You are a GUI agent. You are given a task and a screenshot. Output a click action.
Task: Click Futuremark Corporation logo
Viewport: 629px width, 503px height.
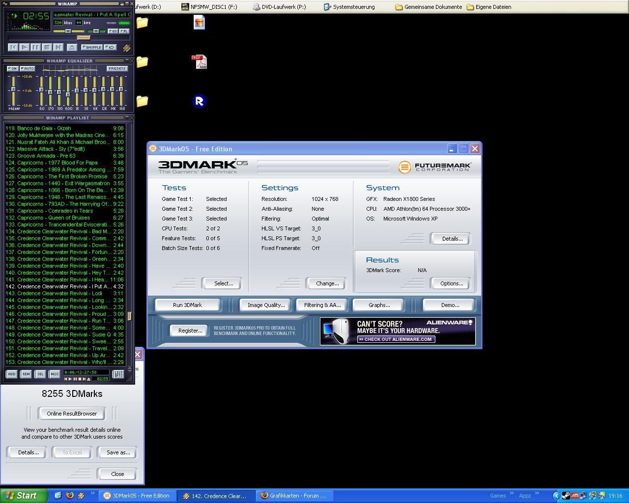coord(435,167)
